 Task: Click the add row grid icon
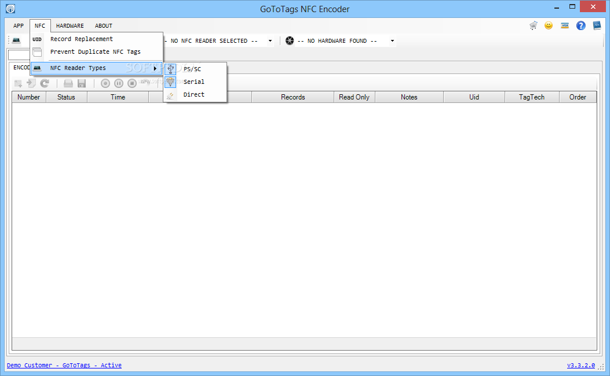point(18,83)
